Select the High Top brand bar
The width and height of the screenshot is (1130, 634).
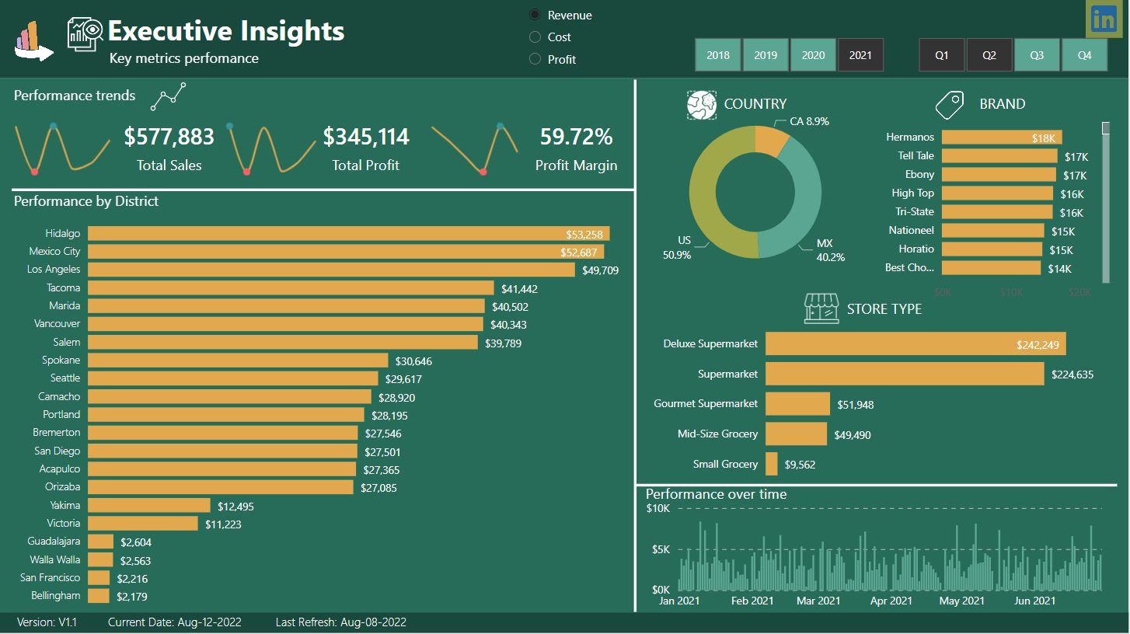[x=997, y=193]
